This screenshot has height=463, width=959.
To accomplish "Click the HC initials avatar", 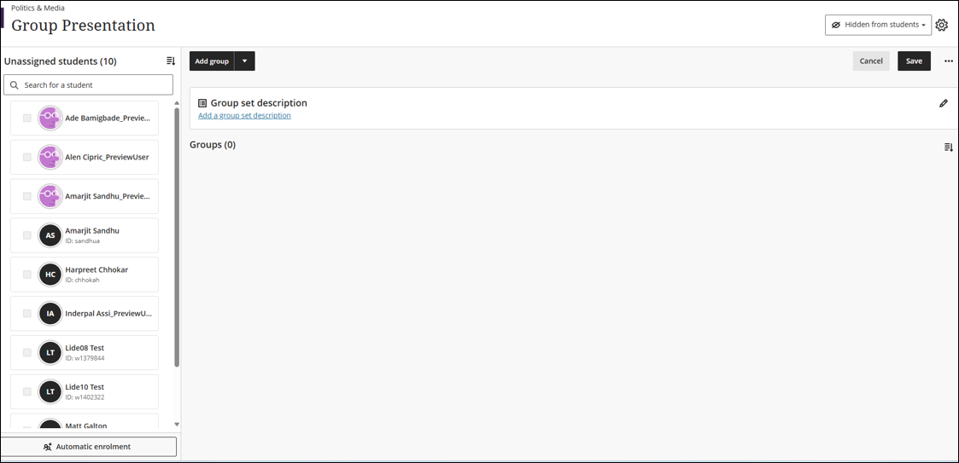I will (x=50, y=275).
